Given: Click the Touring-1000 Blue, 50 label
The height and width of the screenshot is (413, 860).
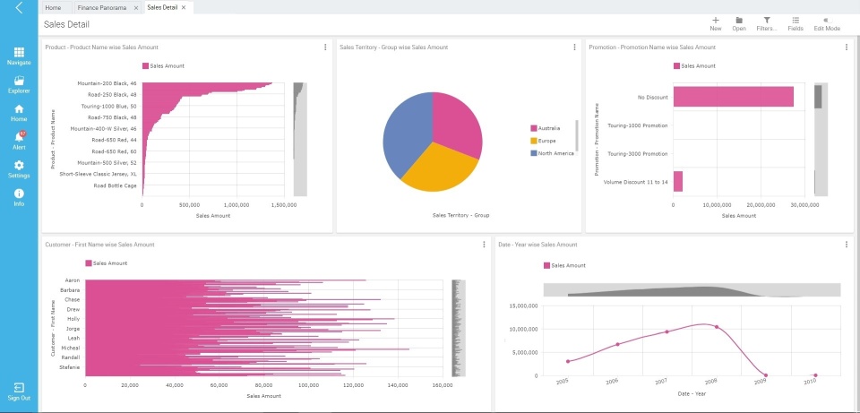Looking at the screenshot, I should pyautogui.click(x=108, y=106).
